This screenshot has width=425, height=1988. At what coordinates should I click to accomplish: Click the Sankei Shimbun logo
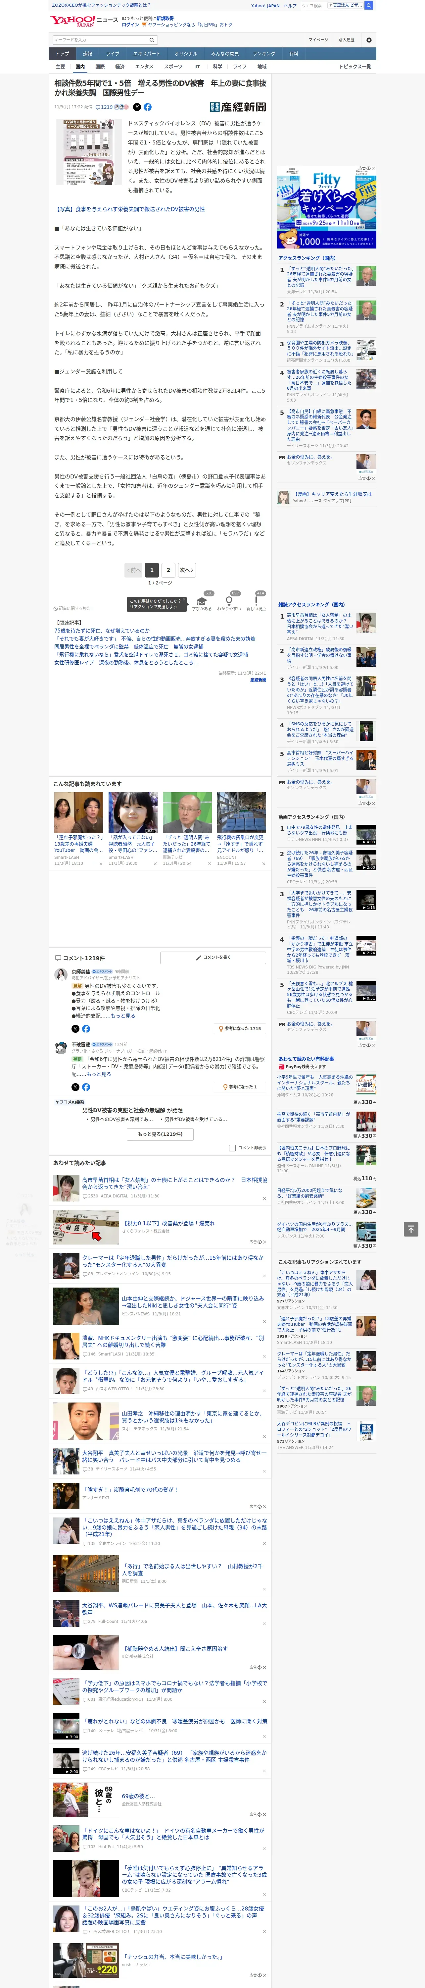238,107
